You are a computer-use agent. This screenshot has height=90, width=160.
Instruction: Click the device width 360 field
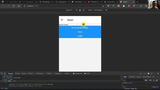pos(76,10)
